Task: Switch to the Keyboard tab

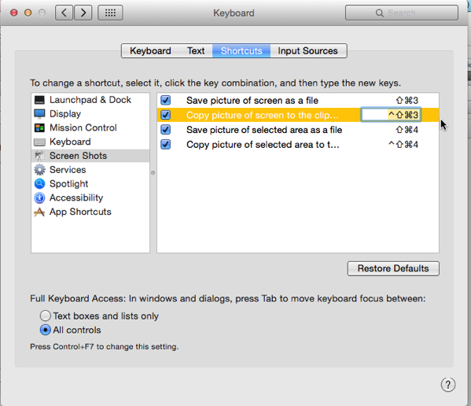Action: [150, 51]
